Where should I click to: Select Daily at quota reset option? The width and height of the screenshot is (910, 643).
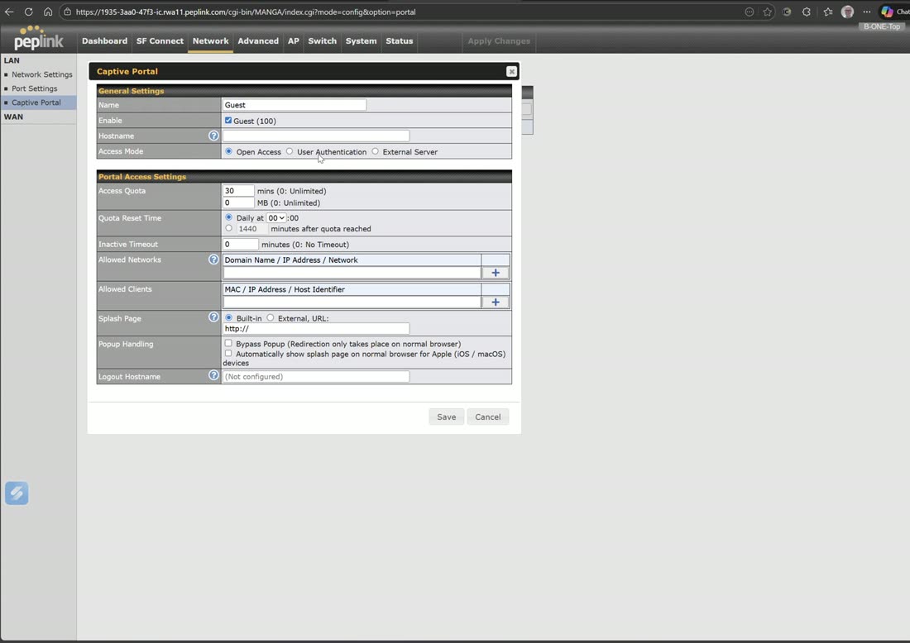pyautogui.click(x=228, y=217)
